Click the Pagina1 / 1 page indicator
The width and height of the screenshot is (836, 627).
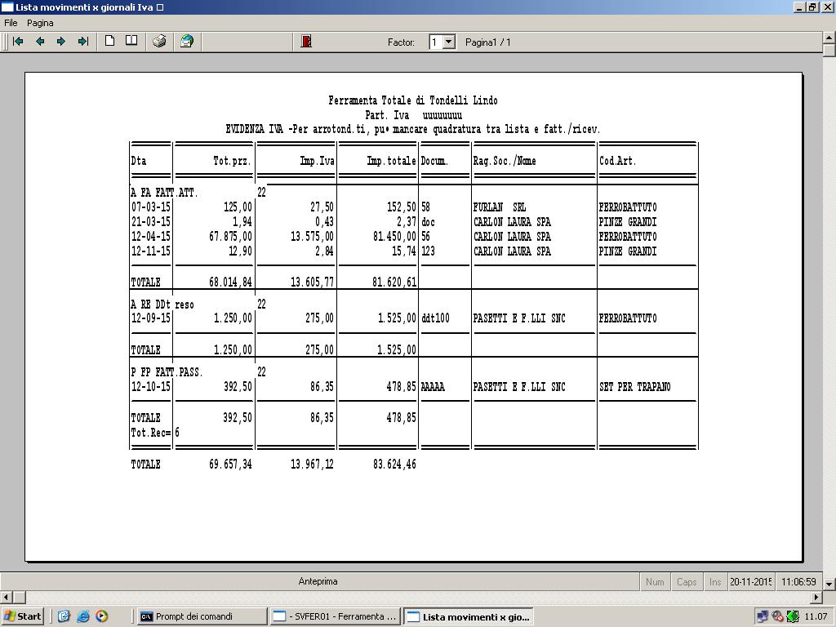tap(488, 42)
